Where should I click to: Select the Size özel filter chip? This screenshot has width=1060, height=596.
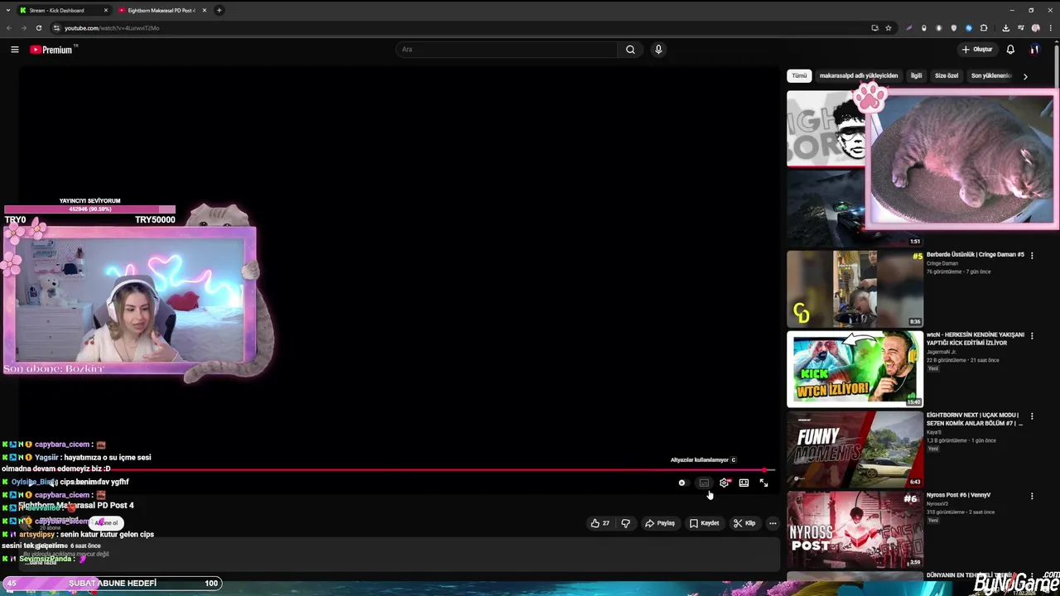point(947,75)
